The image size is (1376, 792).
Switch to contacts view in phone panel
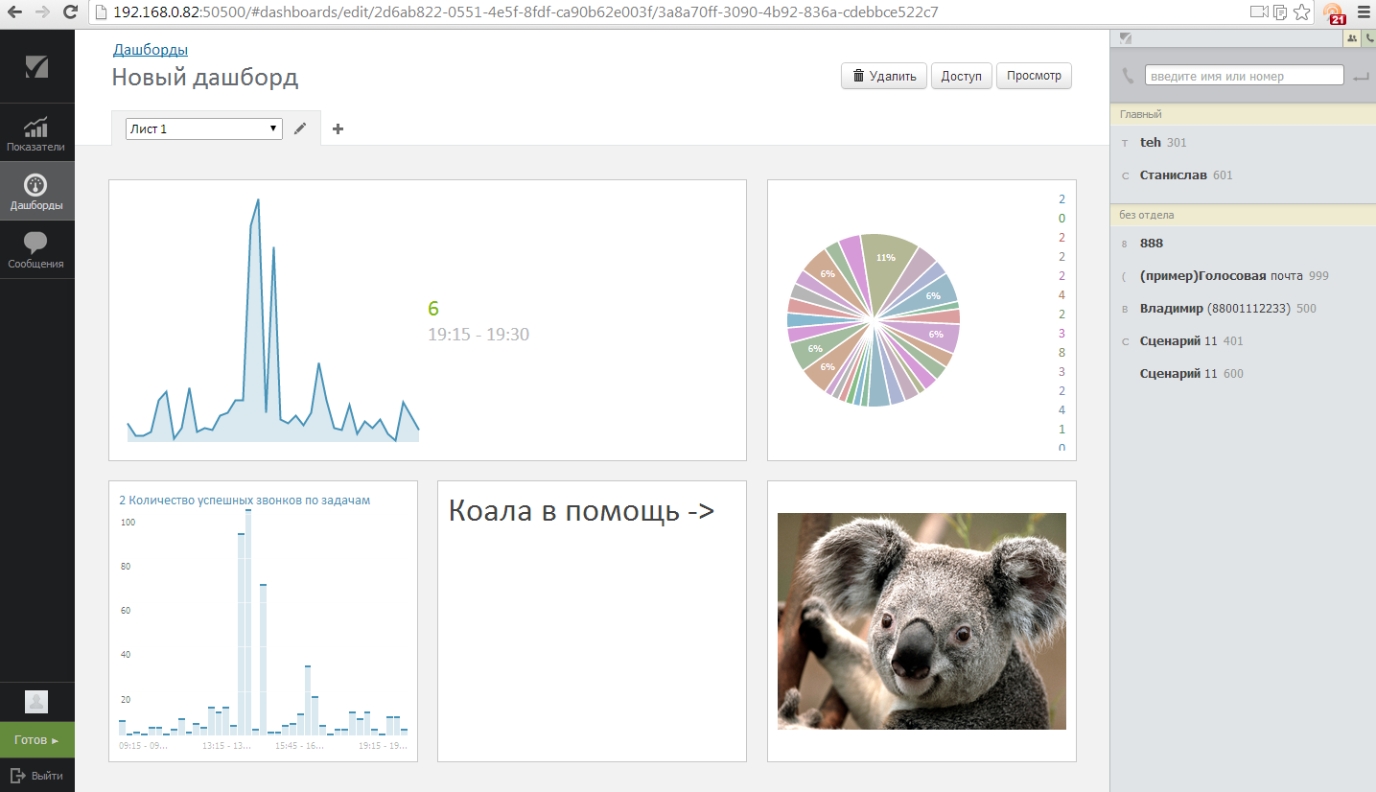pos(1352,38)
